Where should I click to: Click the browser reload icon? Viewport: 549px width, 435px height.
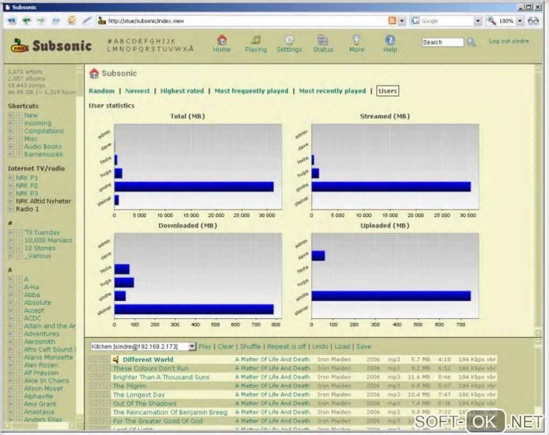click(72, 20)
